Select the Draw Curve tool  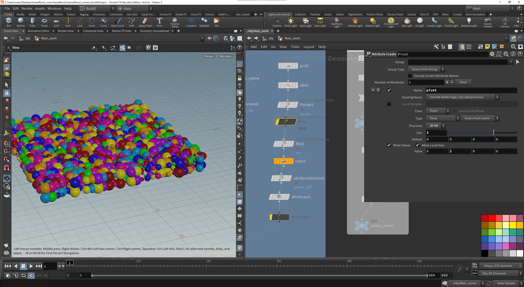pyautogui.click(x=118, y=22)
